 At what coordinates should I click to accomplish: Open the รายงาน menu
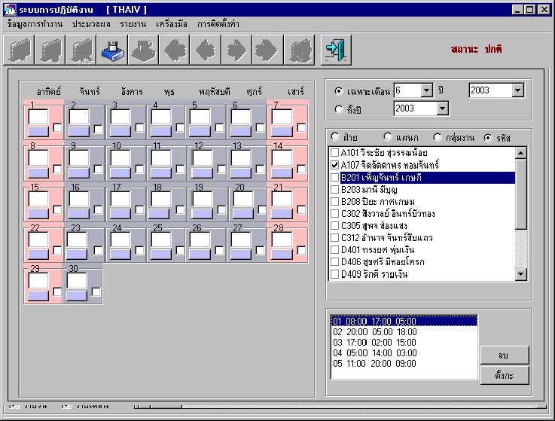[133, 24]
